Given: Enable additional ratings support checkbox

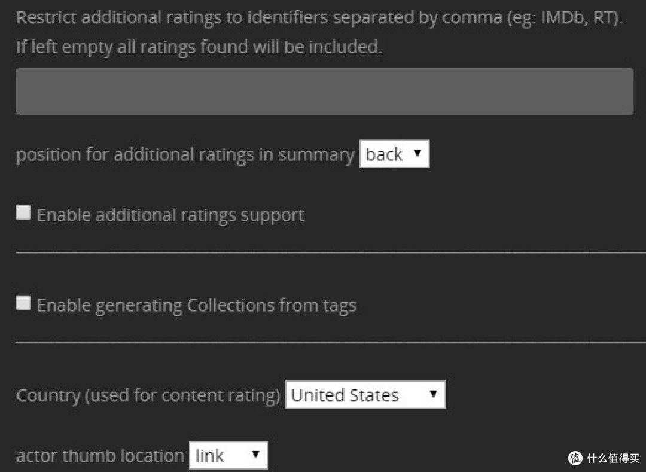Looking at the screenshot, I should click(x=23, y=213).
